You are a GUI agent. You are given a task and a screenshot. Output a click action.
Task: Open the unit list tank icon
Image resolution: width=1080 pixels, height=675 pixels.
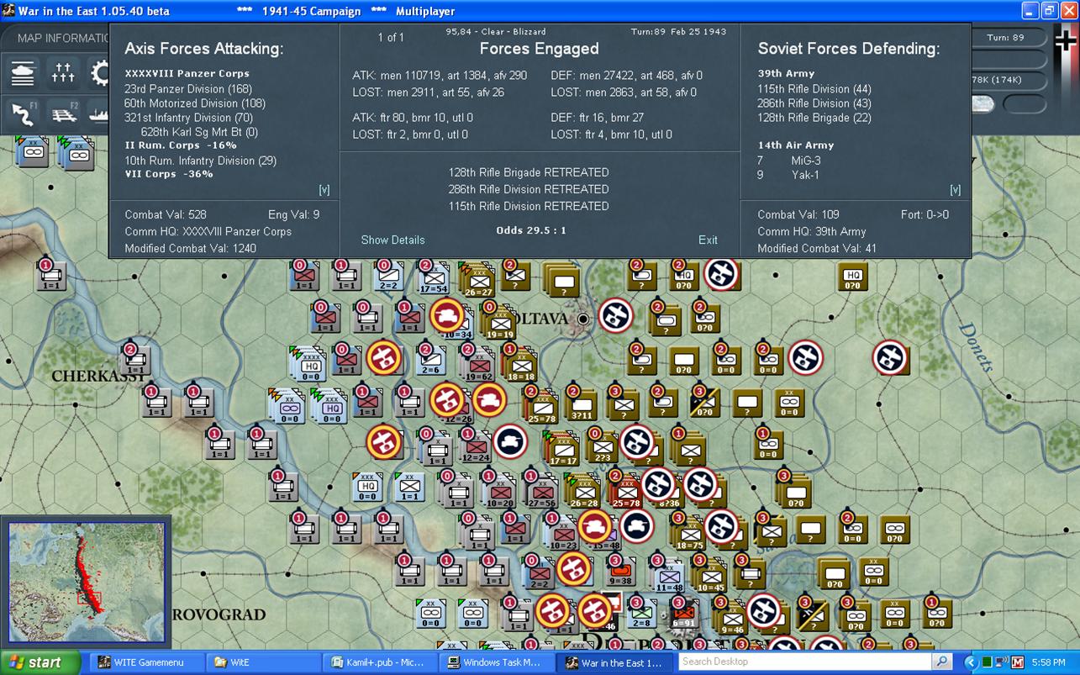point(24,74)
